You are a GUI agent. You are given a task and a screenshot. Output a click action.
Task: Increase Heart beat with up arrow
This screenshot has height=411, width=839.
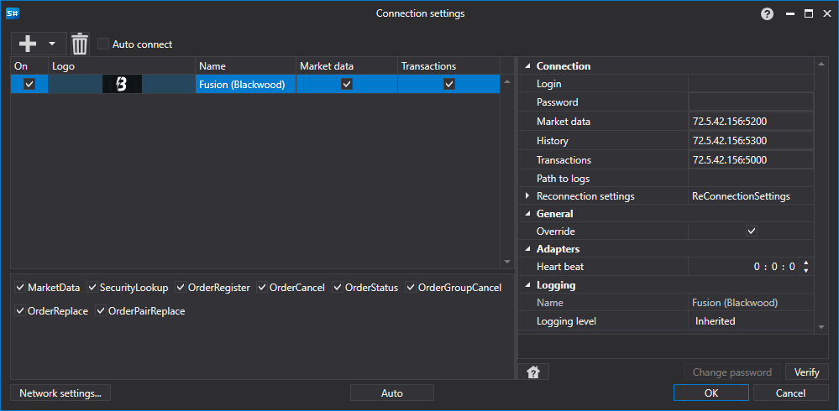click(x=806, y=263)
